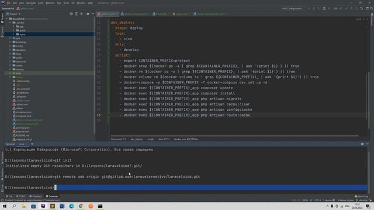Image resolution: width=374 pixels, height=210 pixels.
Task: Open the Refactor menu
Action: 50,3
